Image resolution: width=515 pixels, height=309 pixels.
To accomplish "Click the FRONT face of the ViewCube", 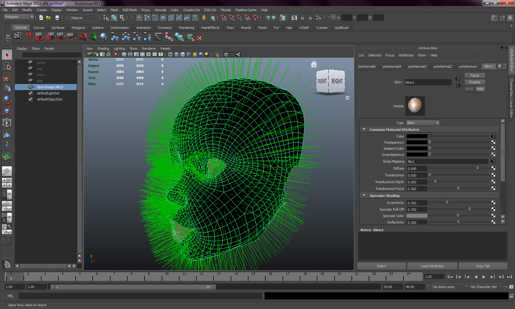I will (322, 81).
